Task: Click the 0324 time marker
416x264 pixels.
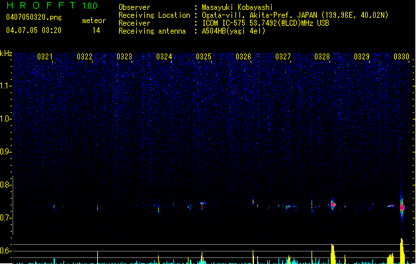Action: (x=164, y=57)
